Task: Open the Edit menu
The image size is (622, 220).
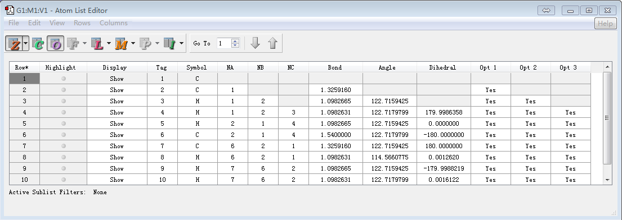Action: click(34, 23)
